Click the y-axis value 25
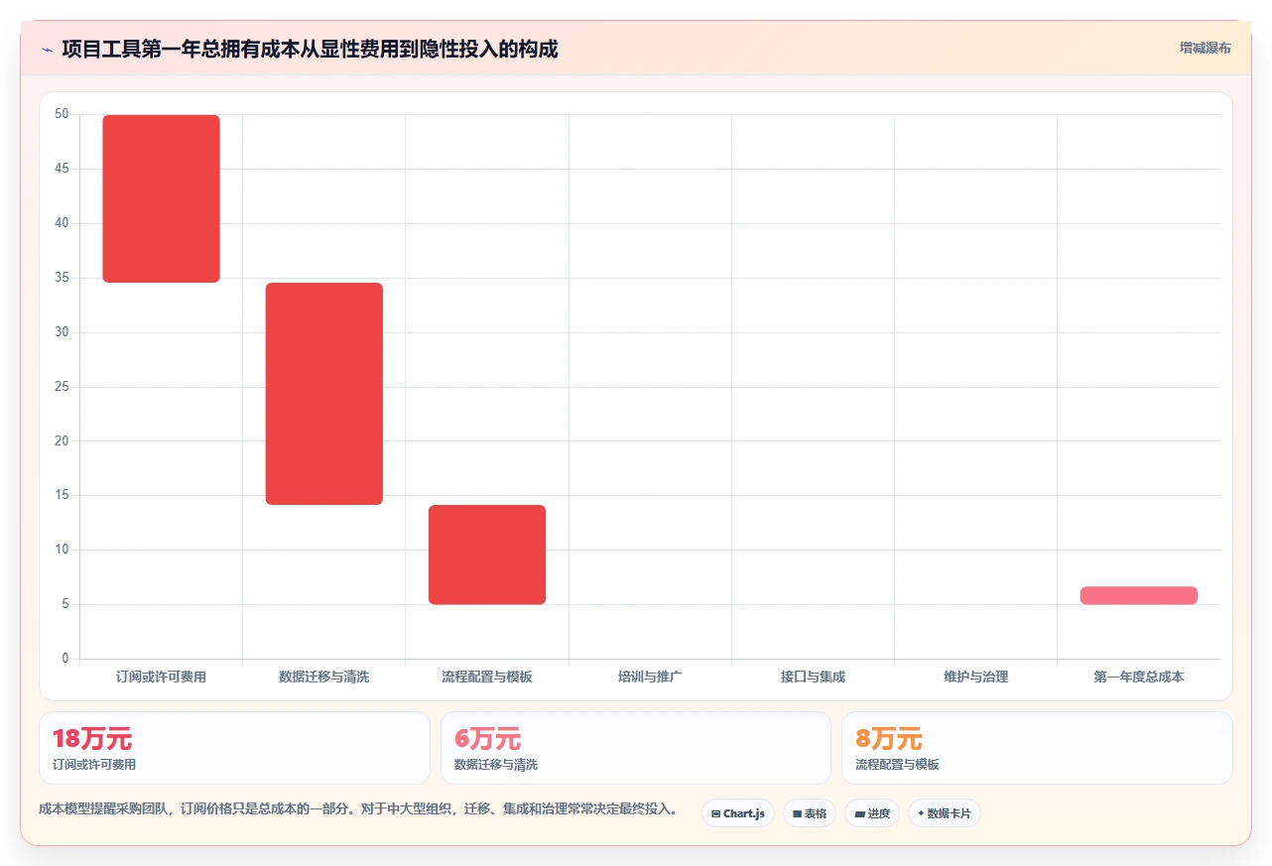 point(62,387)
